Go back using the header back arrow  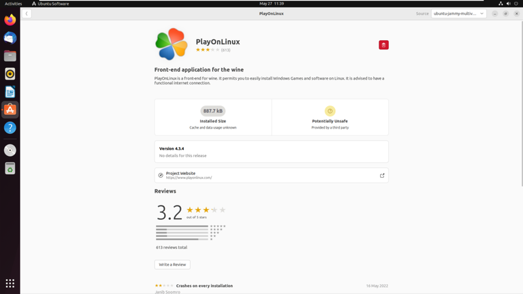[x=27, y=14]
